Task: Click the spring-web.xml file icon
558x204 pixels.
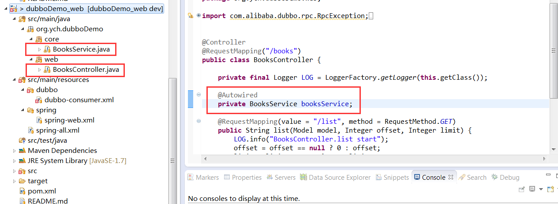Action: pyautogui.click(x=39, y=120)
